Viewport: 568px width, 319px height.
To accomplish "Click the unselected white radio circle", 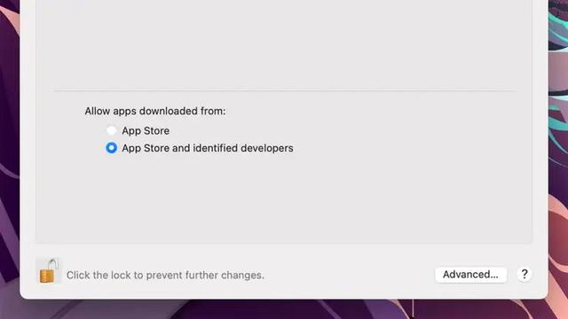I will pyautogui.click(x=112, y=130).
